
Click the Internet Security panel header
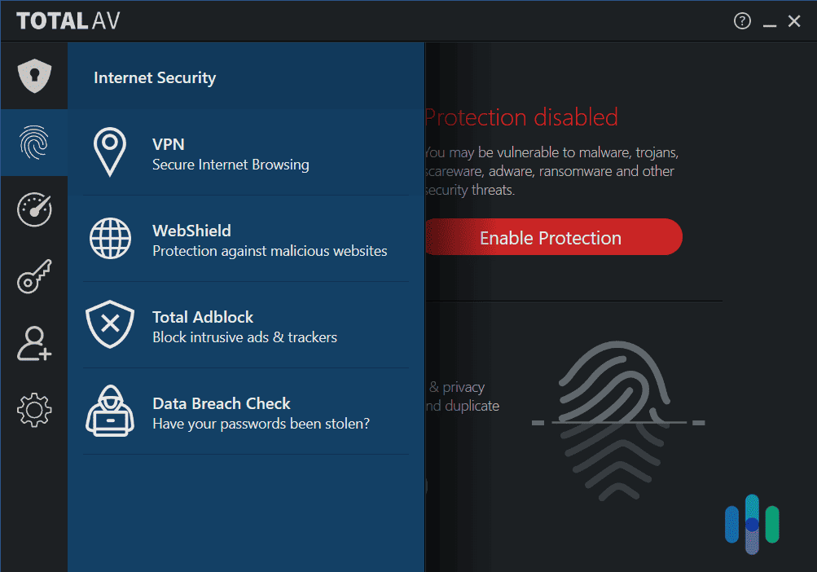154,77
